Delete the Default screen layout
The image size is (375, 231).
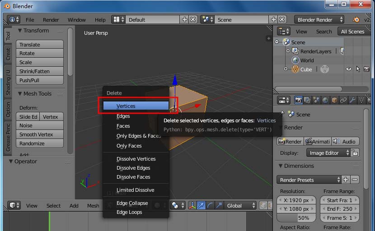coord(193,19)
